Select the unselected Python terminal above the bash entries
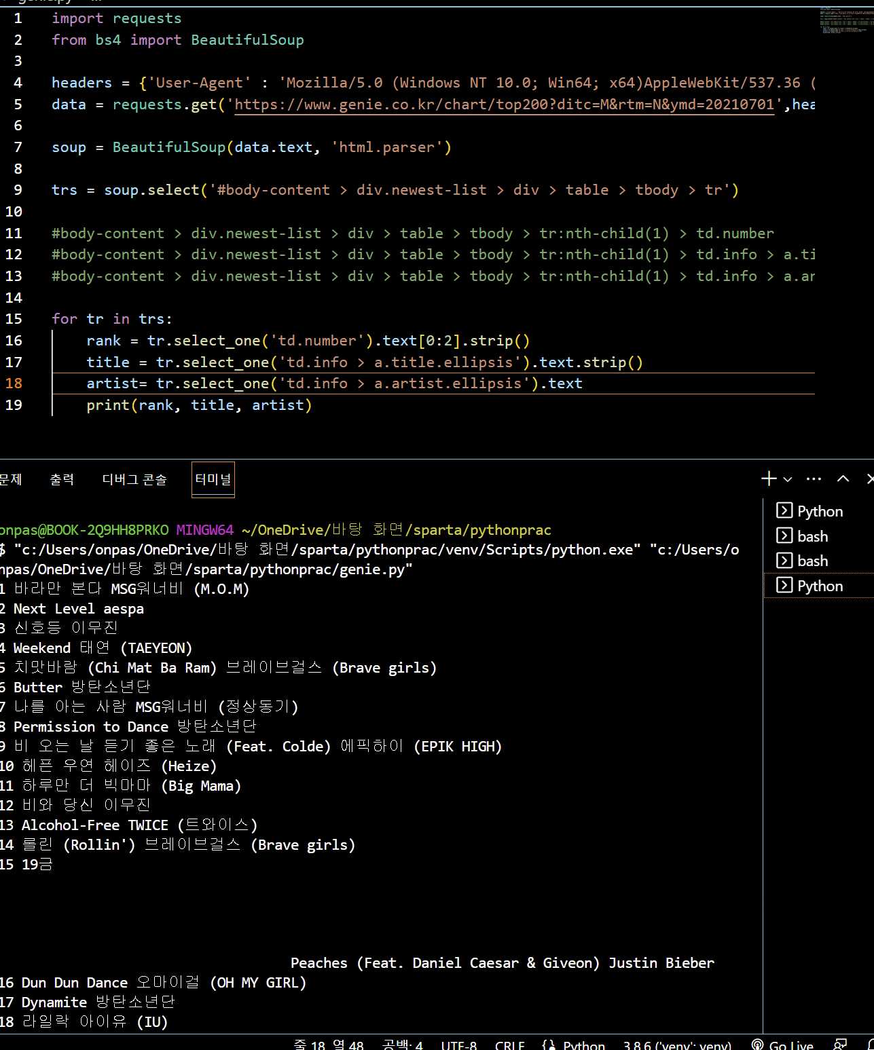Viewport: 874px width, 1050px height. [819, 511]
